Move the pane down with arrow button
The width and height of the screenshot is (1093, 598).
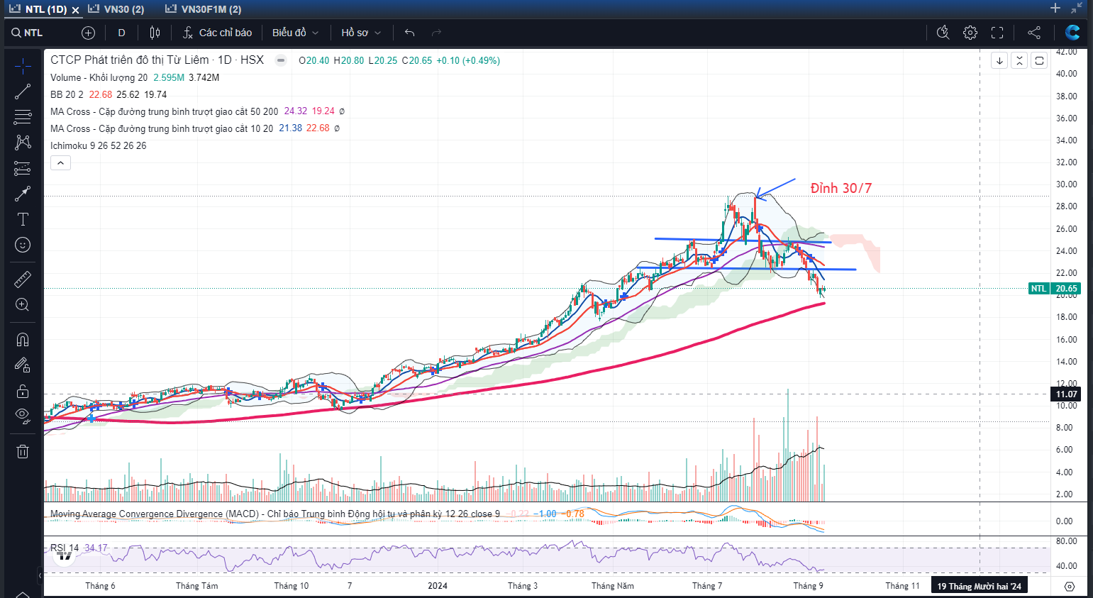(999, 60)
